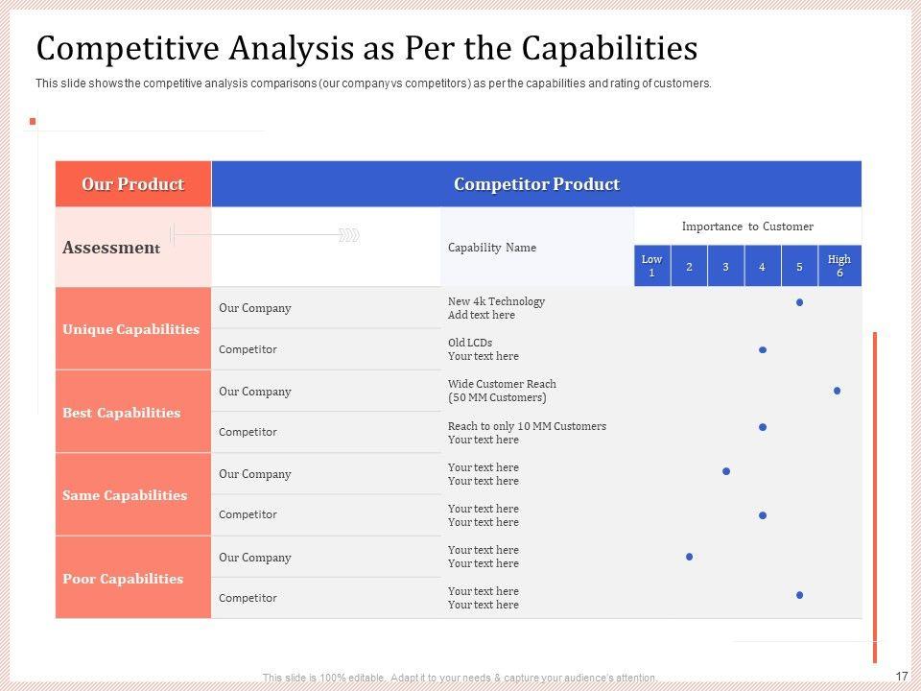
Task: Select the Unique Capabilities category cell
Action: point(131,329)
